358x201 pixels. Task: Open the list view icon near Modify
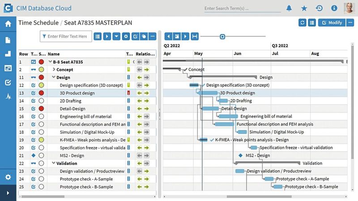tap(312, 23)
